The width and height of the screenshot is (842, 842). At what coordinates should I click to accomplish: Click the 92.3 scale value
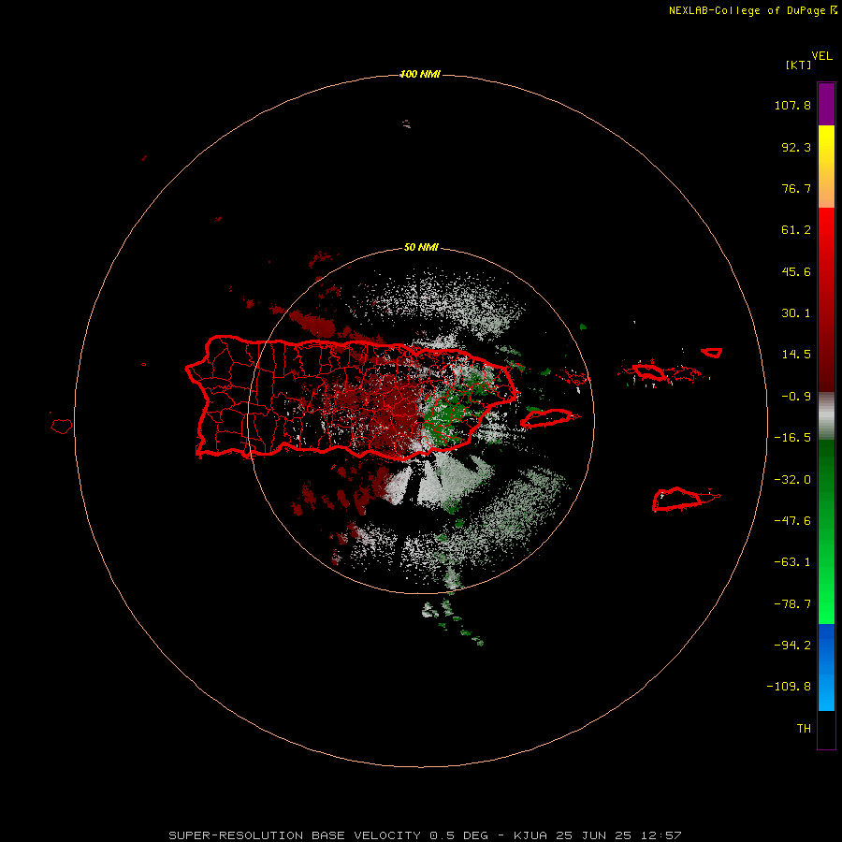796,147
